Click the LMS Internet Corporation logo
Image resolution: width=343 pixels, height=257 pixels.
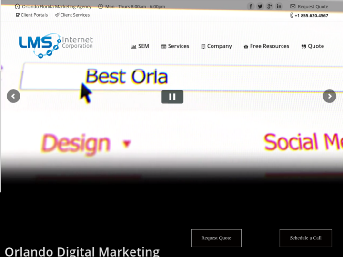coord(56,45)
